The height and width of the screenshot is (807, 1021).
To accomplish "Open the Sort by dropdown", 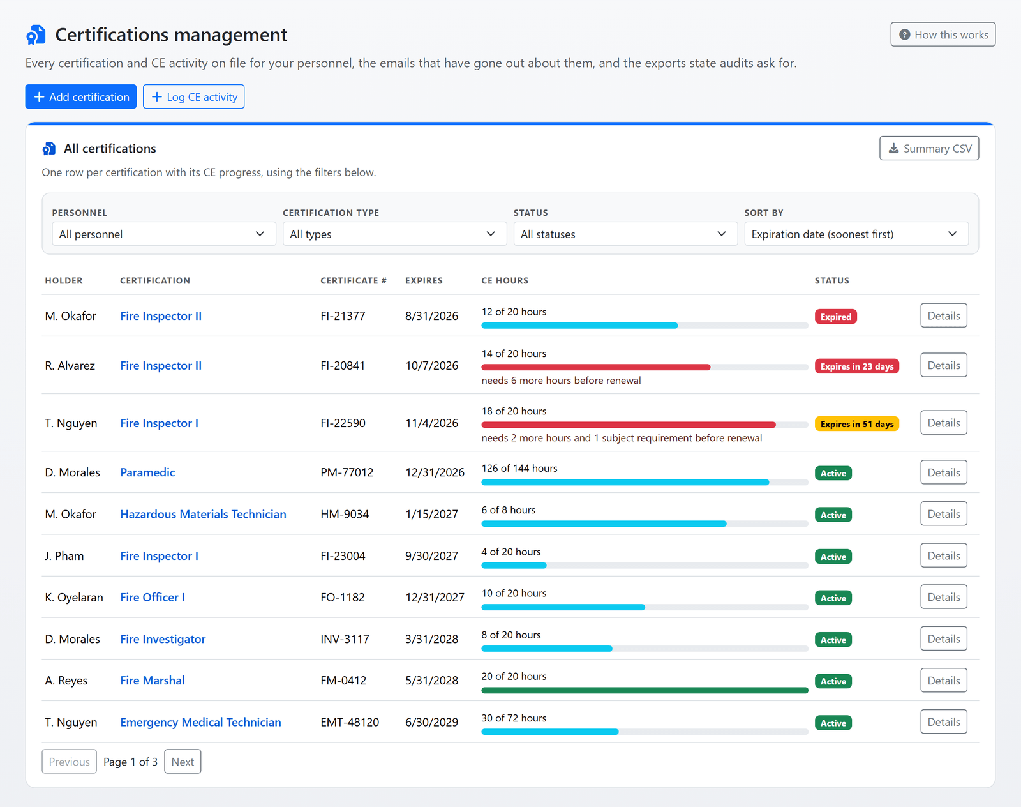I will 856,234.
